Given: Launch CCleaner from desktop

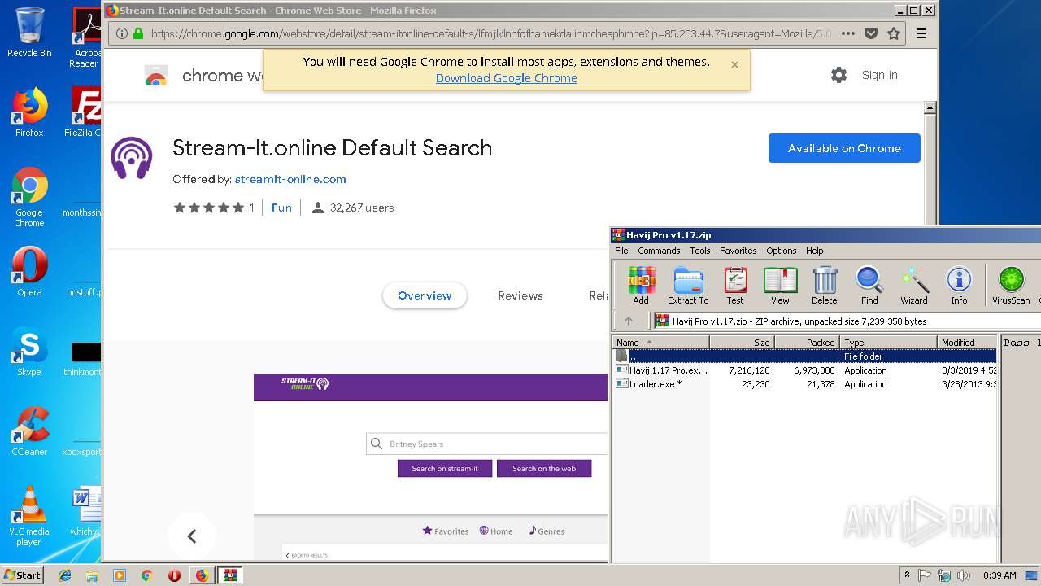Looking at the screenshot, I should [x=29, y=431].
